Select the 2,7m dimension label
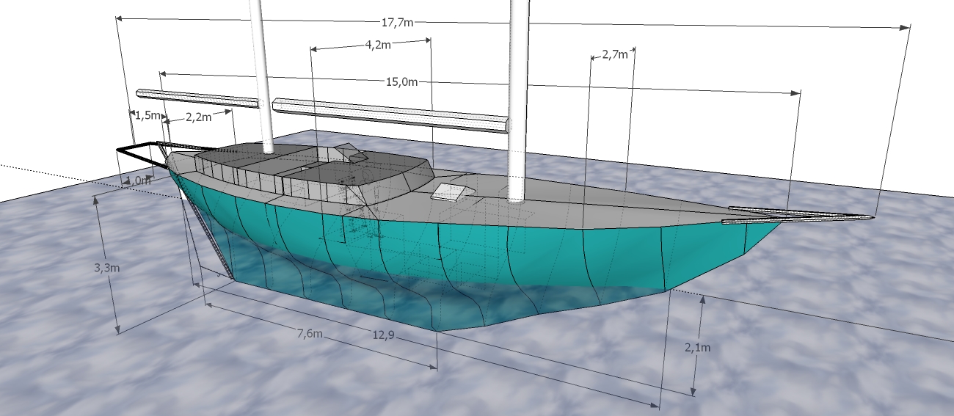This screenshot has height=416, width=954. point(614,55)
